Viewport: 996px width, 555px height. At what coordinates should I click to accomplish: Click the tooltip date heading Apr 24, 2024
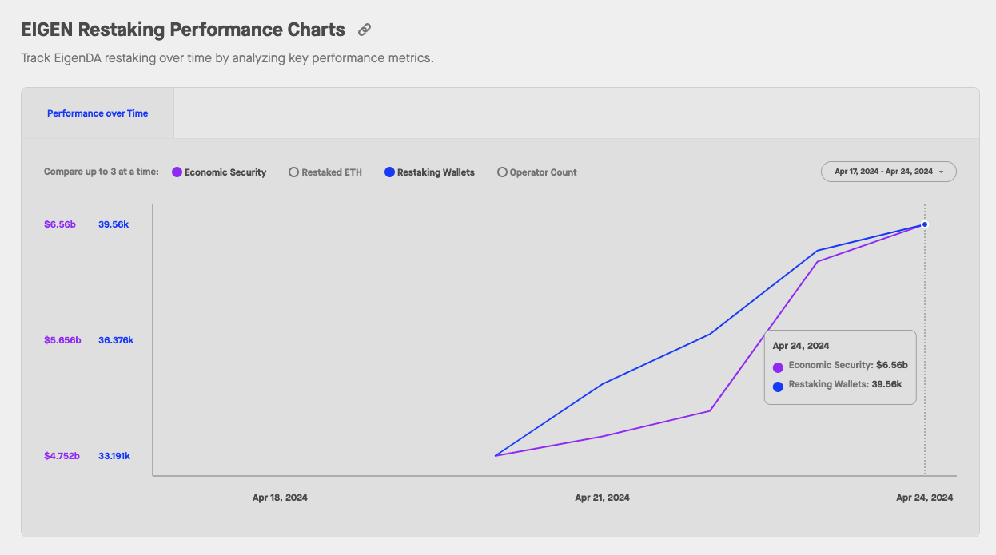[x=801, y=346]
